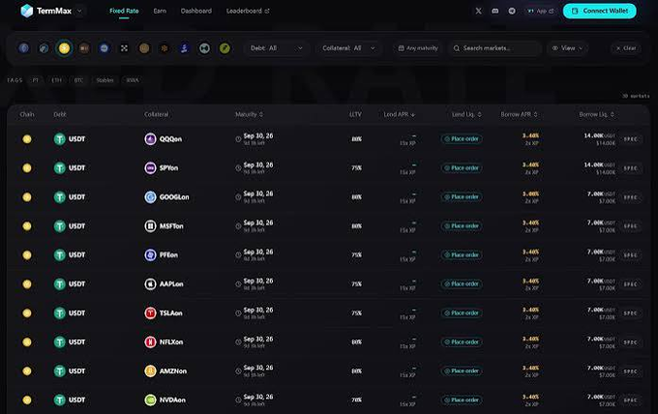Click the chain icon in the SPYon row
Image resolution: width=658 pixels, height=414 pixels.
point(27,167)
